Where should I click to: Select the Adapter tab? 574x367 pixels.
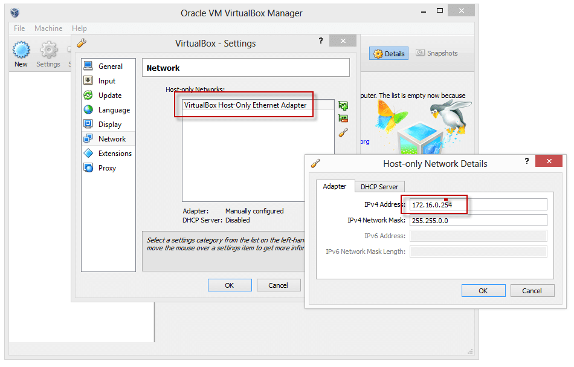pyautogui.click(x=335, y=186)
